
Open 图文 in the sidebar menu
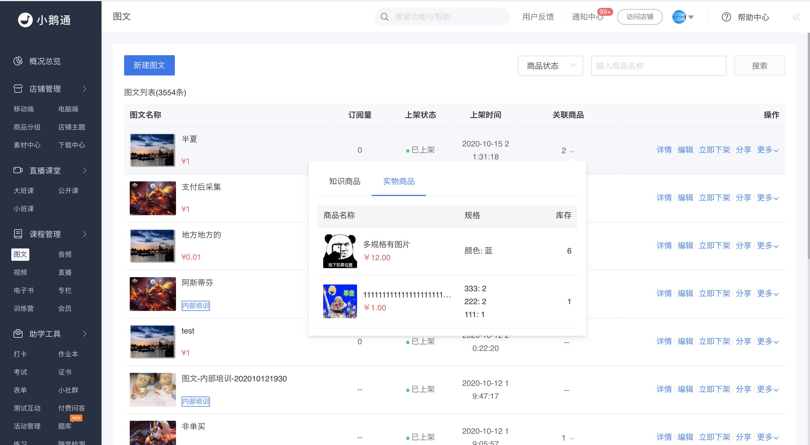(x=20, y=254)
